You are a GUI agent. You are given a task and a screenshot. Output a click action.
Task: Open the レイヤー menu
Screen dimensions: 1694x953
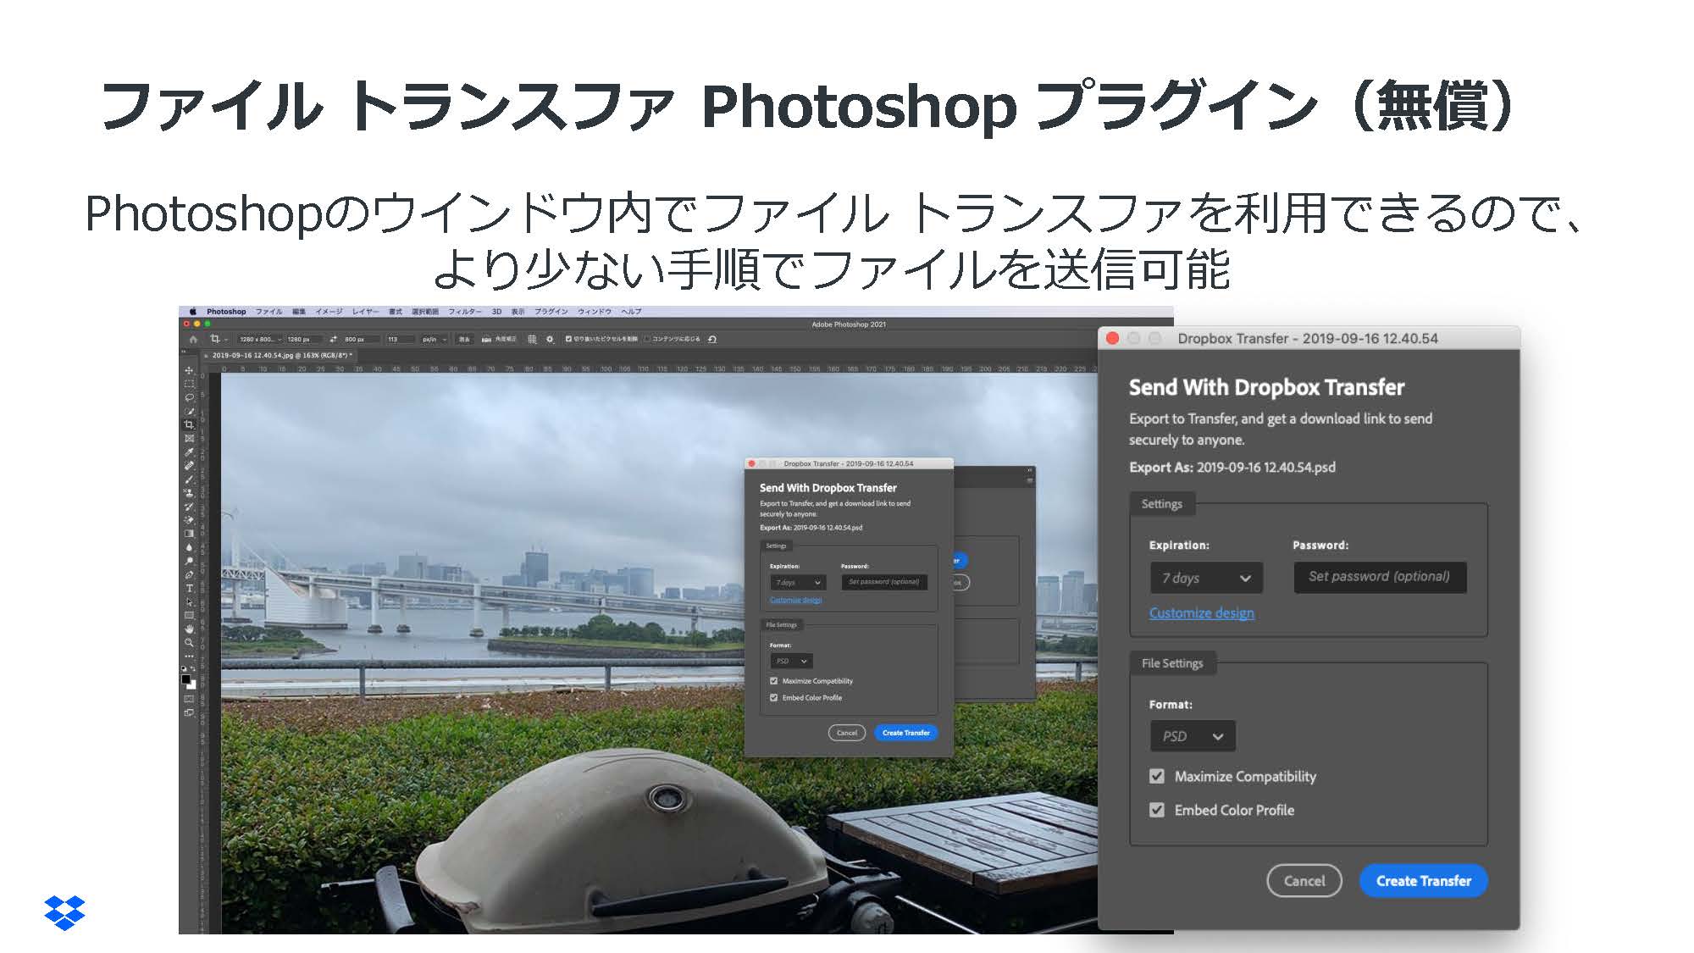365,312
